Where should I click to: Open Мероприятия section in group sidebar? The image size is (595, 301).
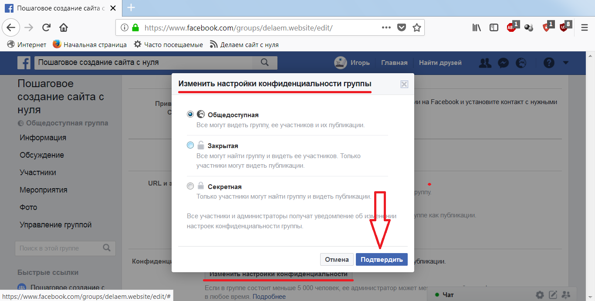(x=44, y=190)
